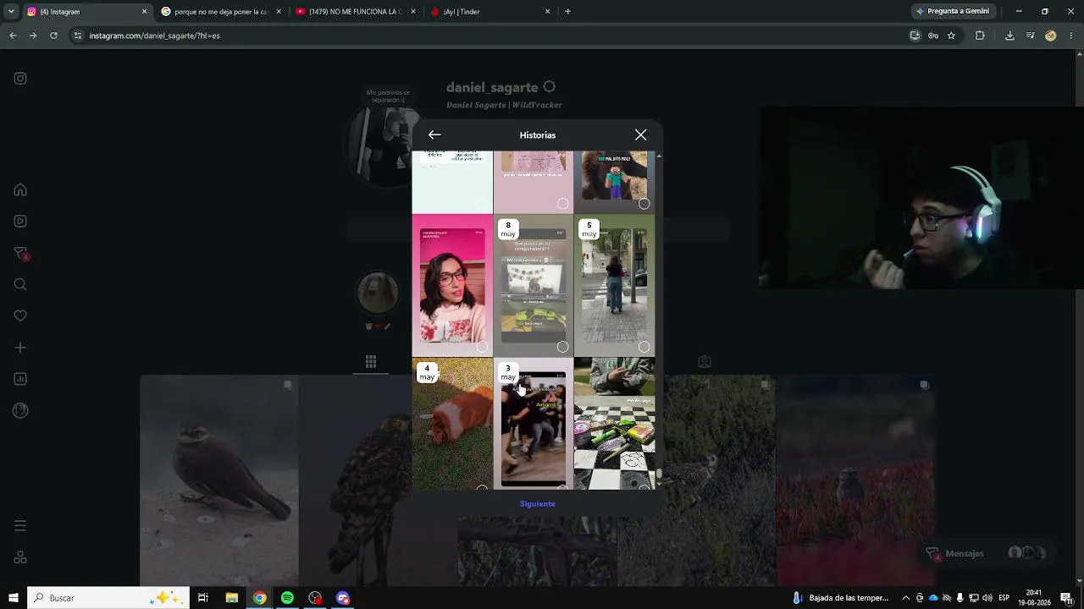Open Discord from the taskbar
The image size is (1084, 609).
coord(343,598)
